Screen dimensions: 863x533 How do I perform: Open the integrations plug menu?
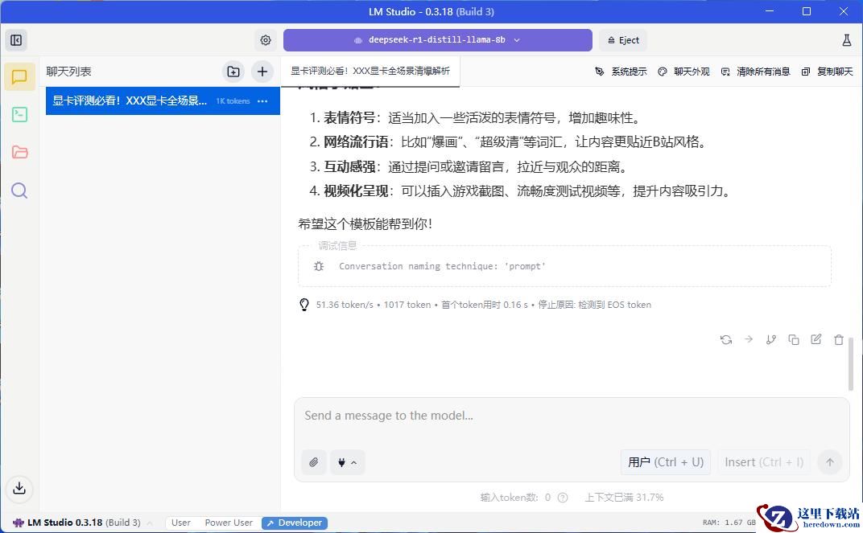(347, 462)
